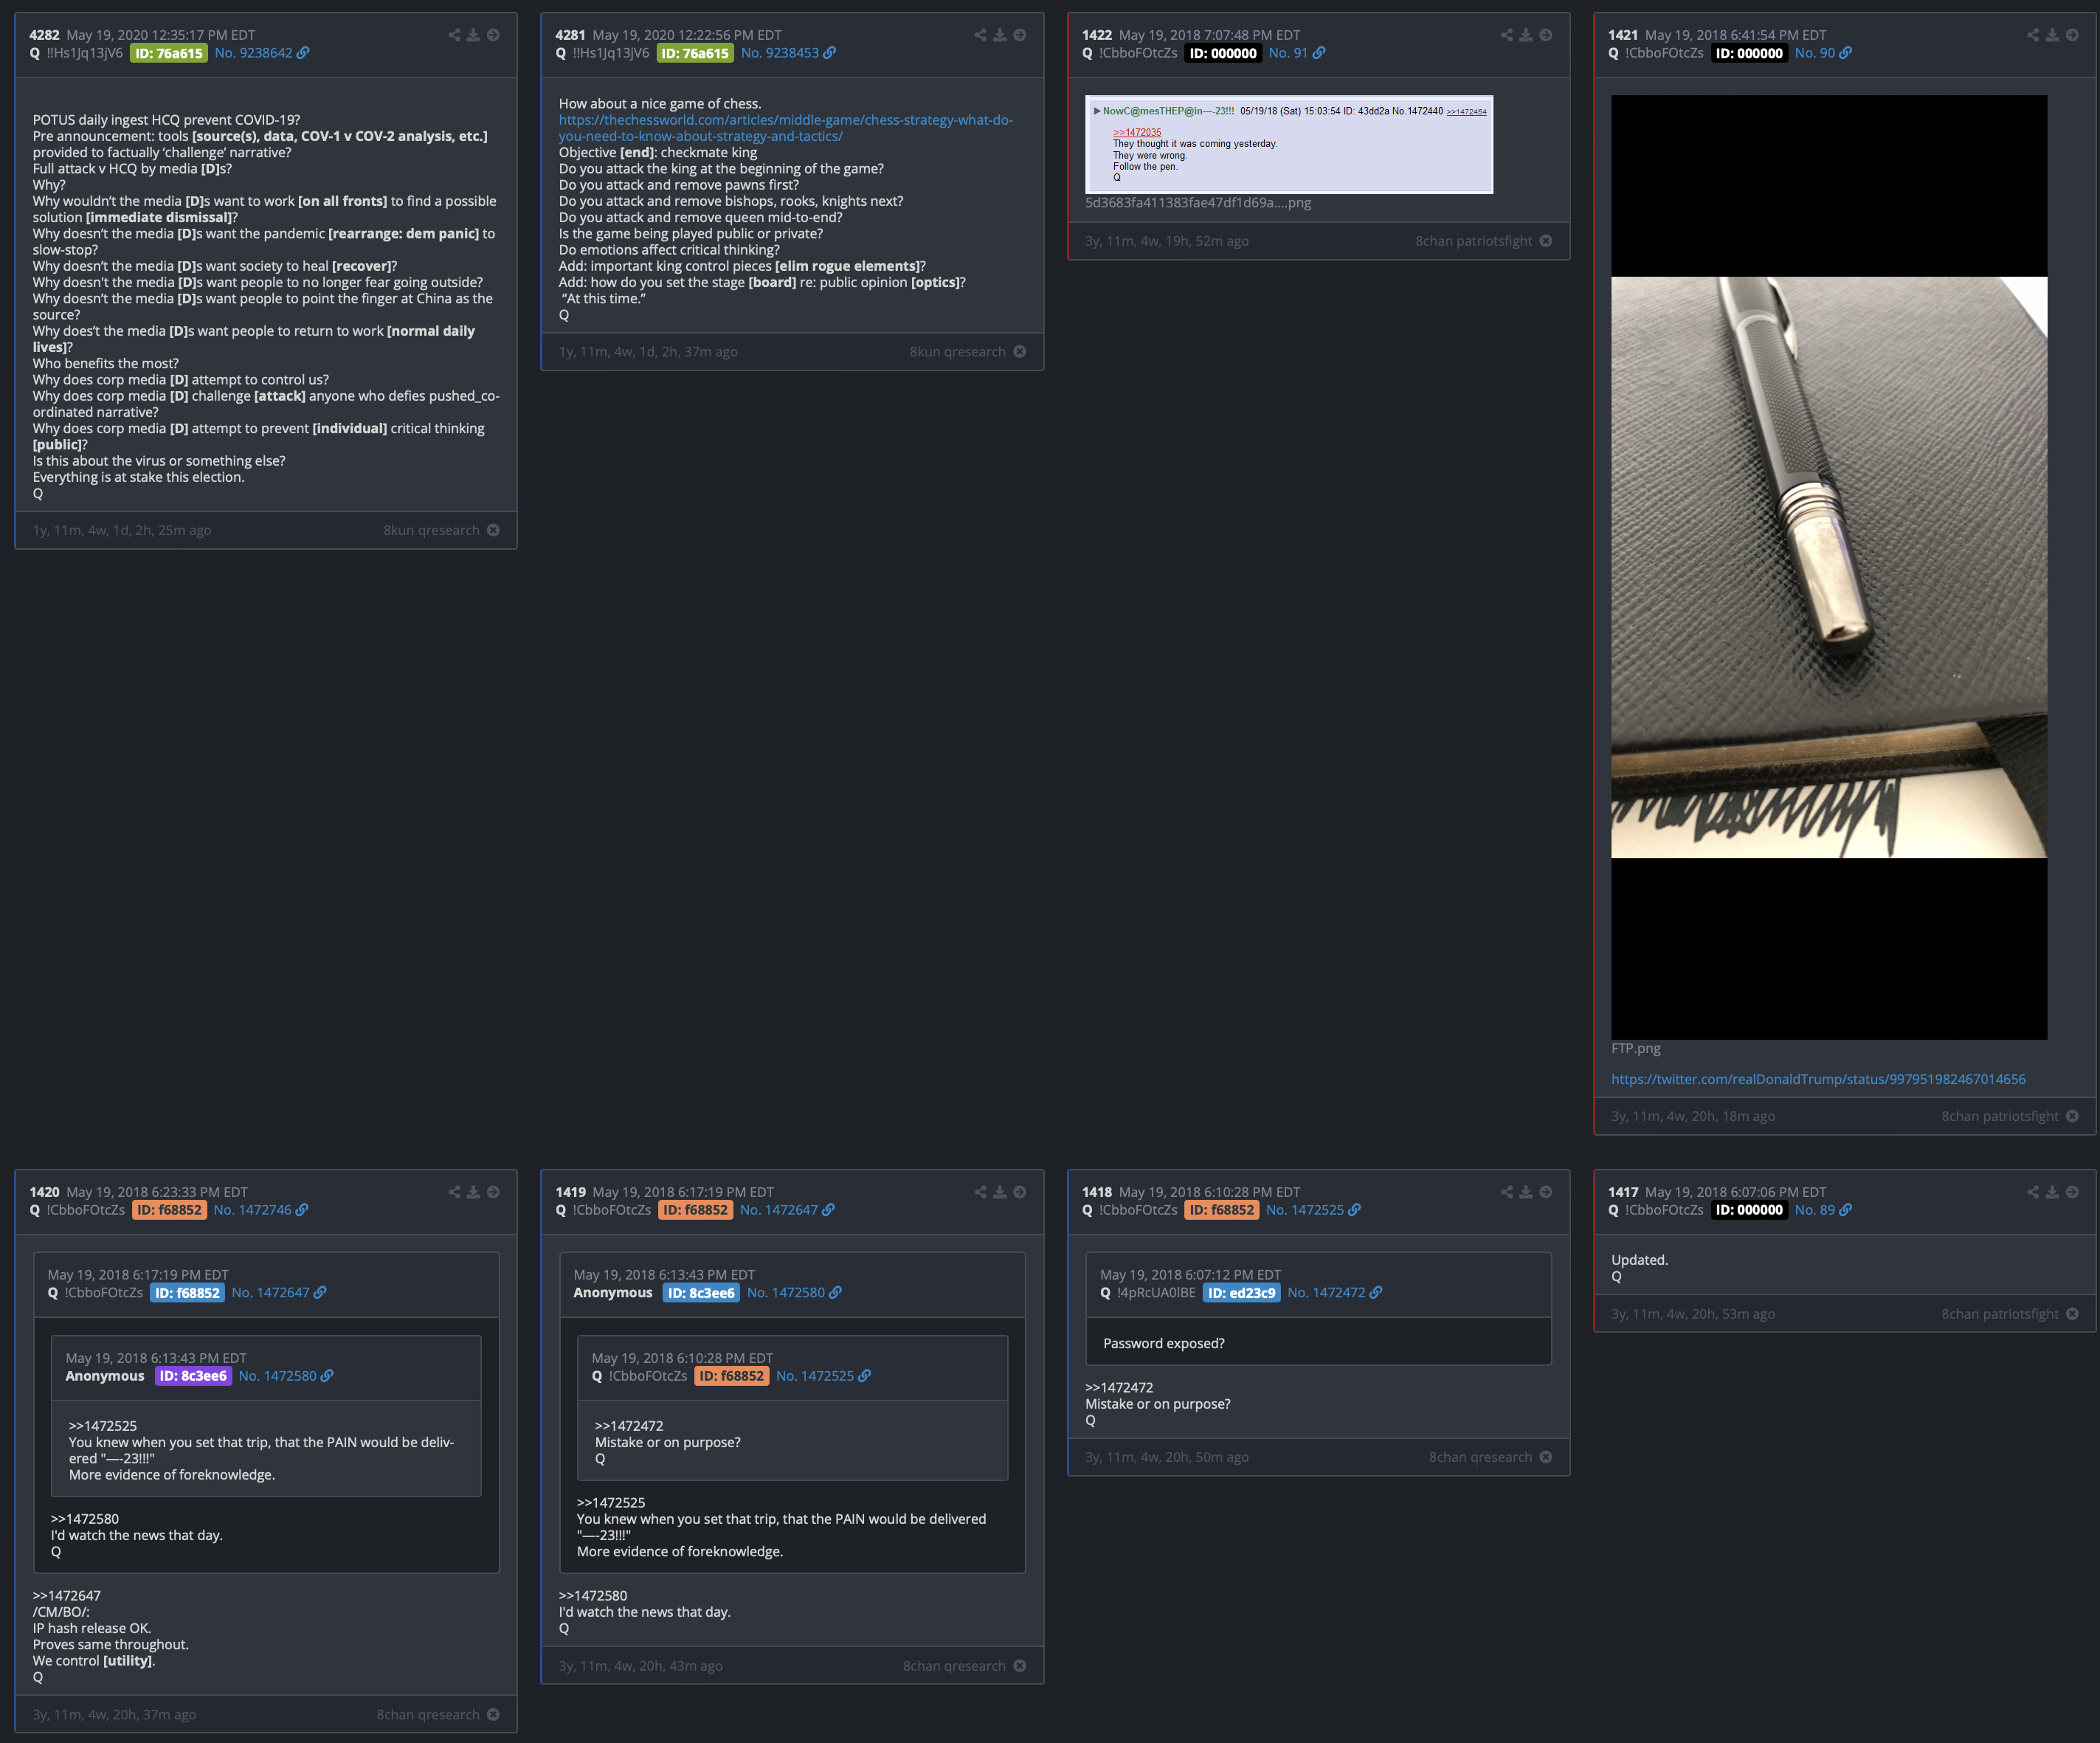Click timestamp 'May 19, 2020 12:35:17 PM EDT'
The image size is (2100, 1743).
tap(161, 35)
